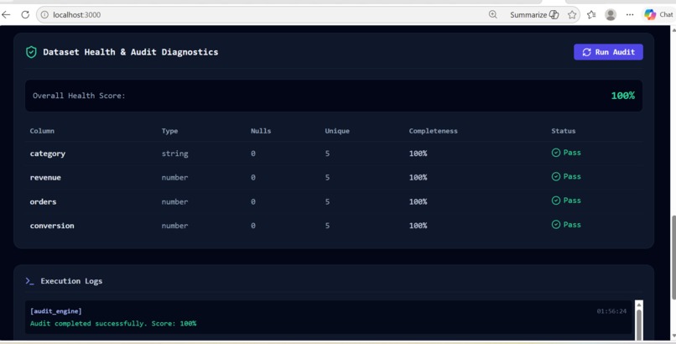The image size is (676, 344).
Task: Click the overall health score 100% value
Action: tap(622, 96)
